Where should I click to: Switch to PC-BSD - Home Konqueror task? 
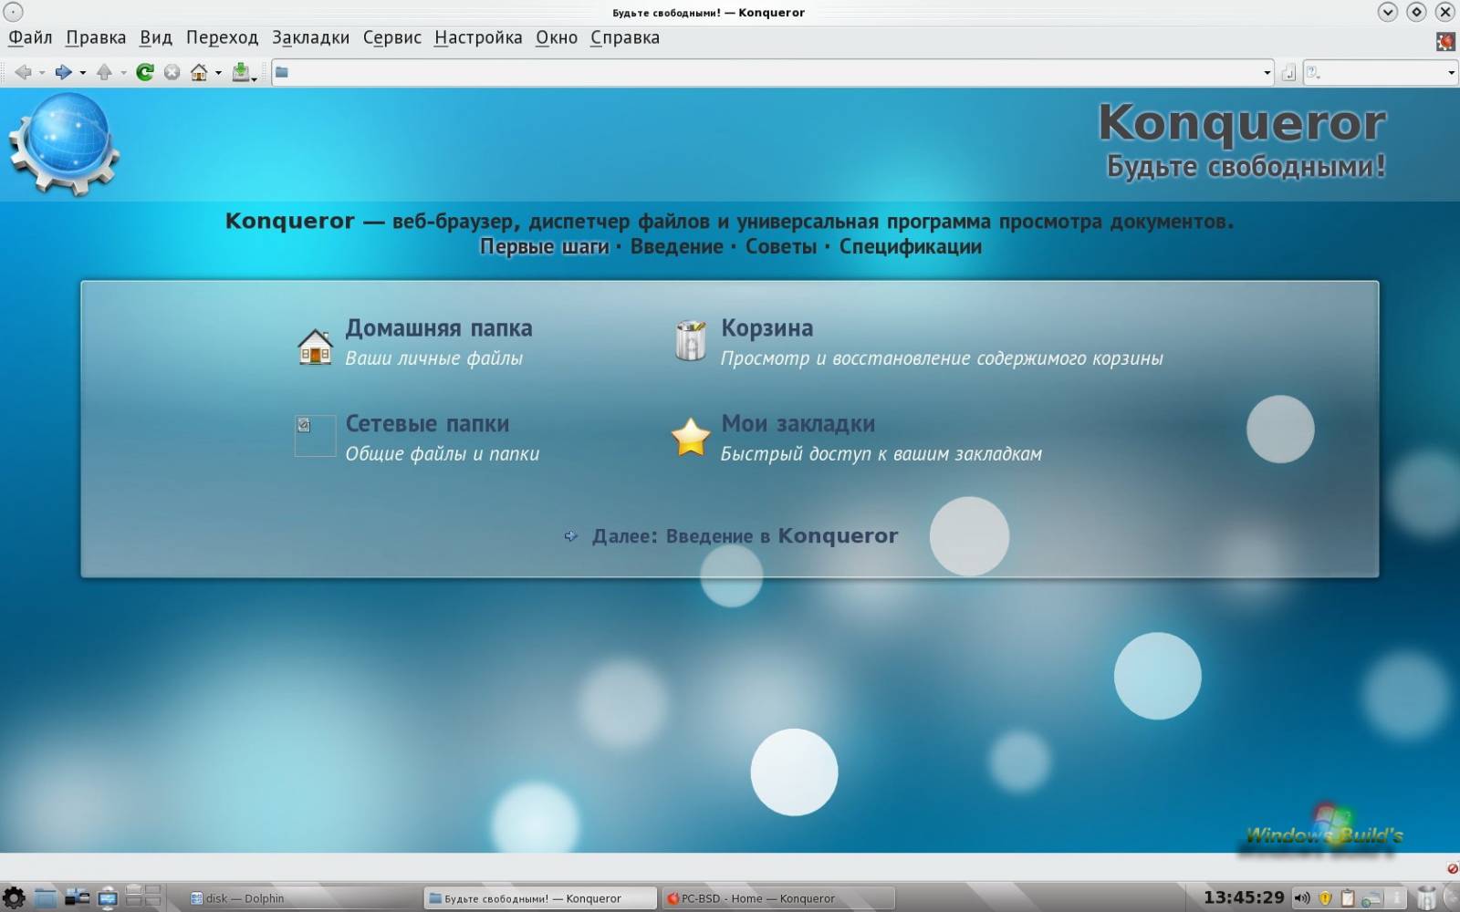(778, 898)
